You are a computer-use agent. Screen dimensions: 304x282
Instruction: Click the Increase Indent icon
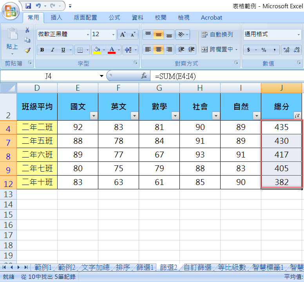pyautogui.click(x=192, y=49)
